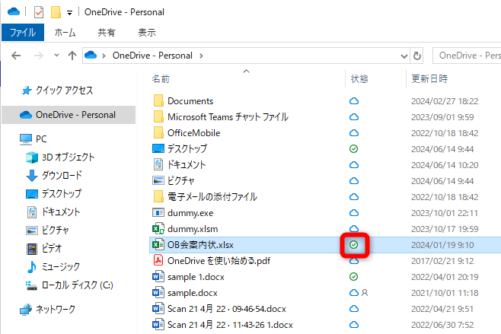
Task: Go up one folder level
Action: coord(72,56)
